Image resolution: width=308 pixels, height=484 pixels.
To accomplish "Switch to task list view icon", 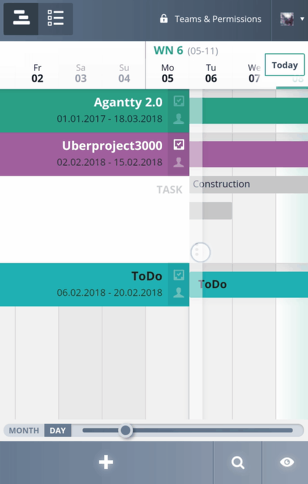I will (56, 19).
